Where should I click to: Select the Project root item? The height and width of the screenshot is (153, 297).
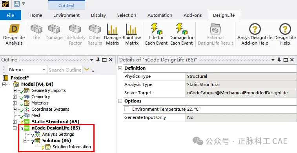(x=20, y=78)
